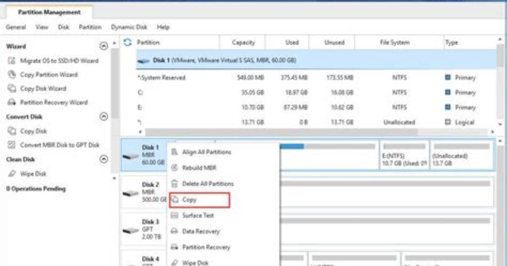
Task: Click the Partition Recovery Wizard icon
Action: tap(11, 102)
